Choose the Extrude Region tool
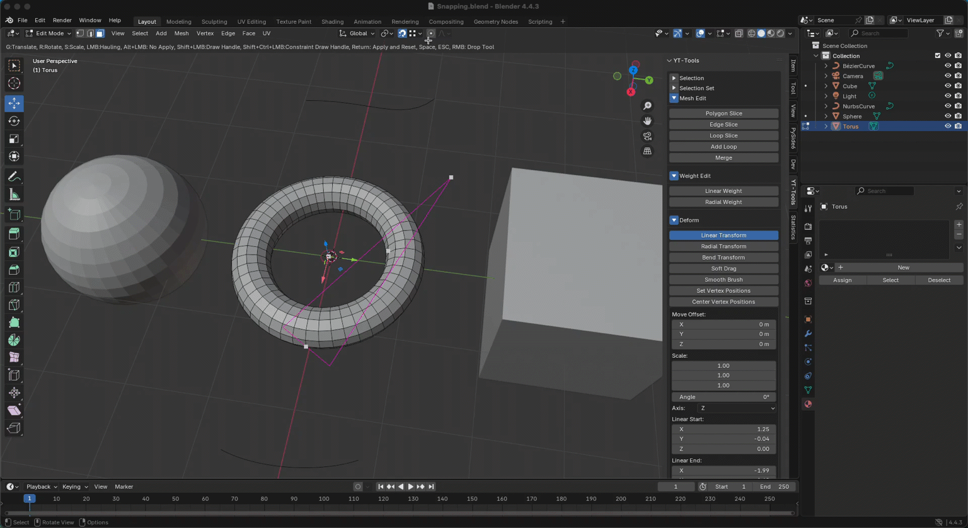968x528 pixels. 14,234
